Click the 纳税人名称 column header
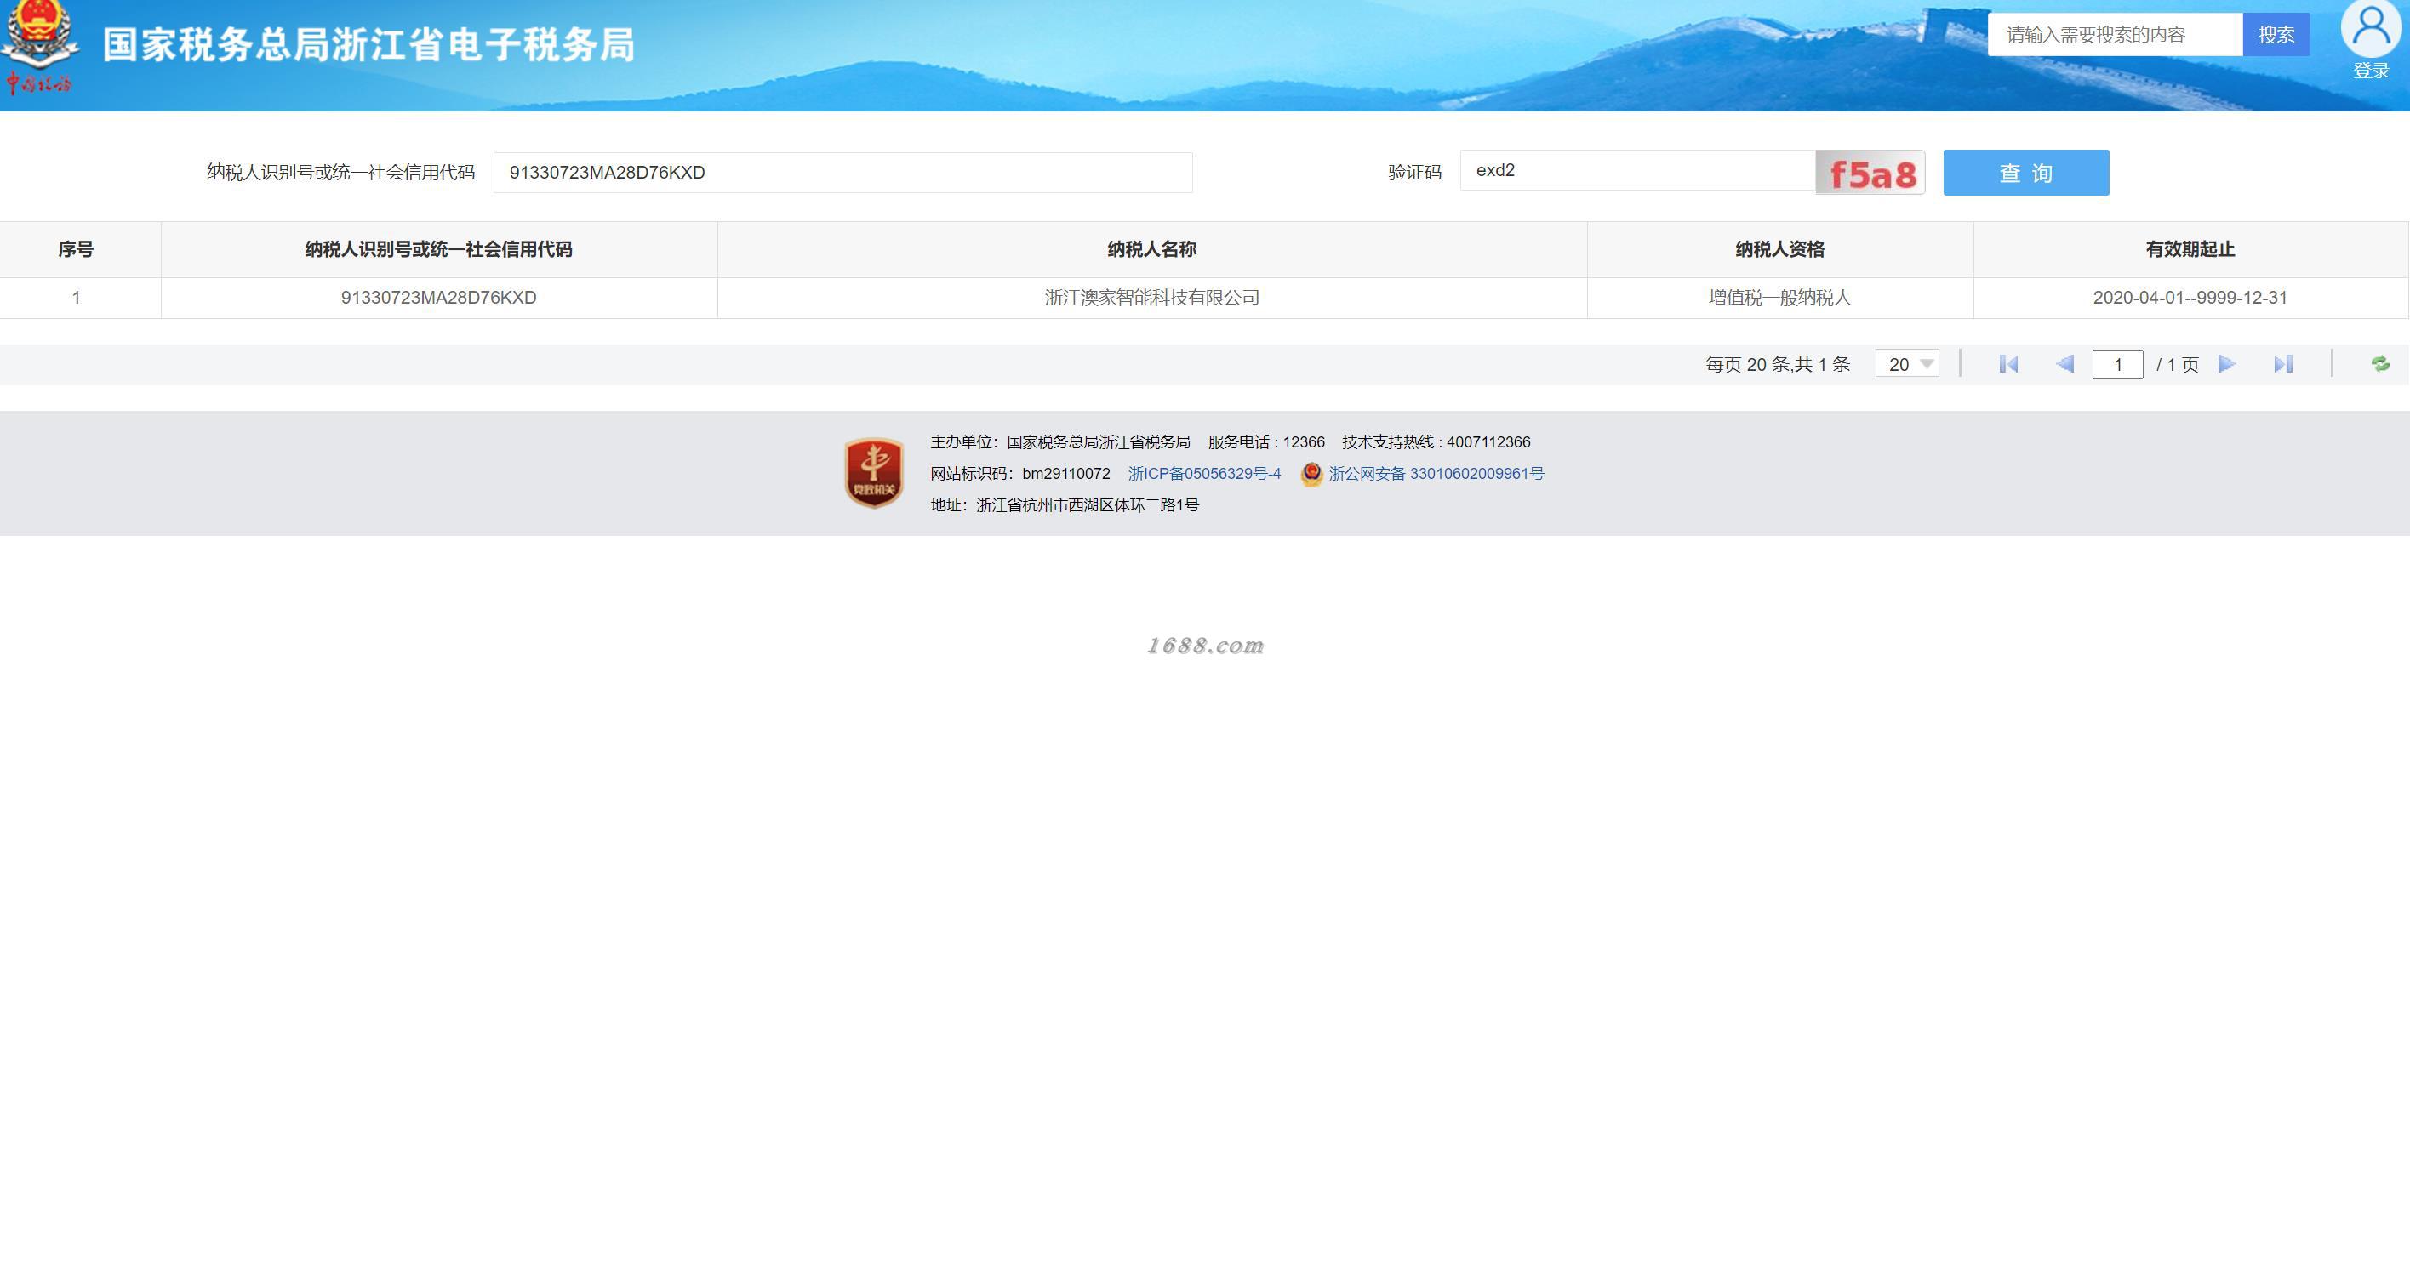This screenshot has width=2410, height=1287. tap(1151, 250)
